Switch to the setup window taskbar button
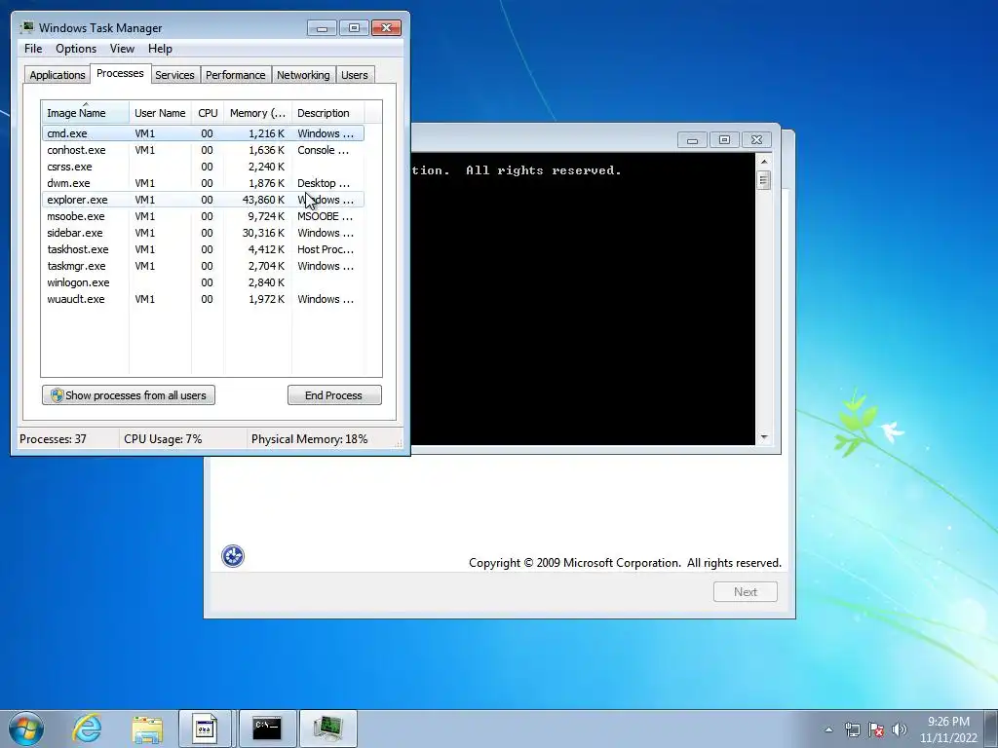 coord(205,729)
